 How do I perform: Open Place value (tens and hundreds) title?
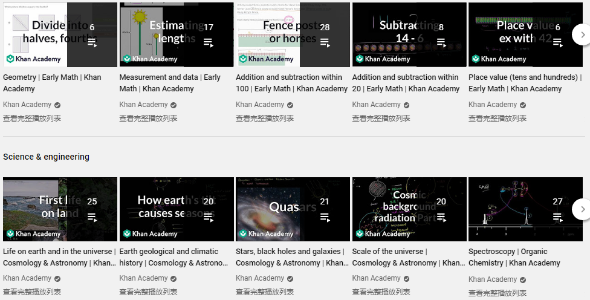click(x=525, y=83)
